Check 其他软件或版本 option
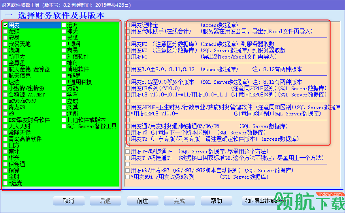345x213 pixels. (64, 120)
